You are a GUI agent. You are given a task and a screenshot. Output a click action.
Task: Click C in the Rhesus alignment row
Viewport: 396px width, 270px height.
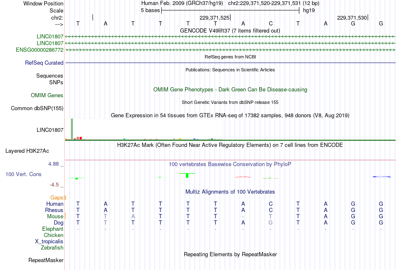tap(271, 210)
